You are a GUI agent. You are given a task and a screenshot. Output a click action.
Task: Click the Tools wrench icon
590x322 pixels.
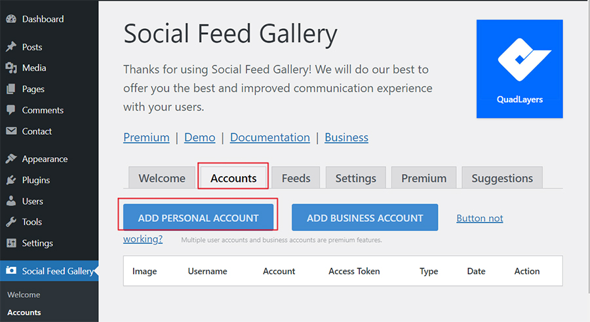pos(11,222)
